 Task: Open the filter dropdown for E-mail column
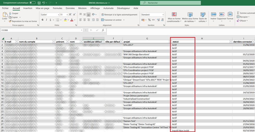[17, 42]
